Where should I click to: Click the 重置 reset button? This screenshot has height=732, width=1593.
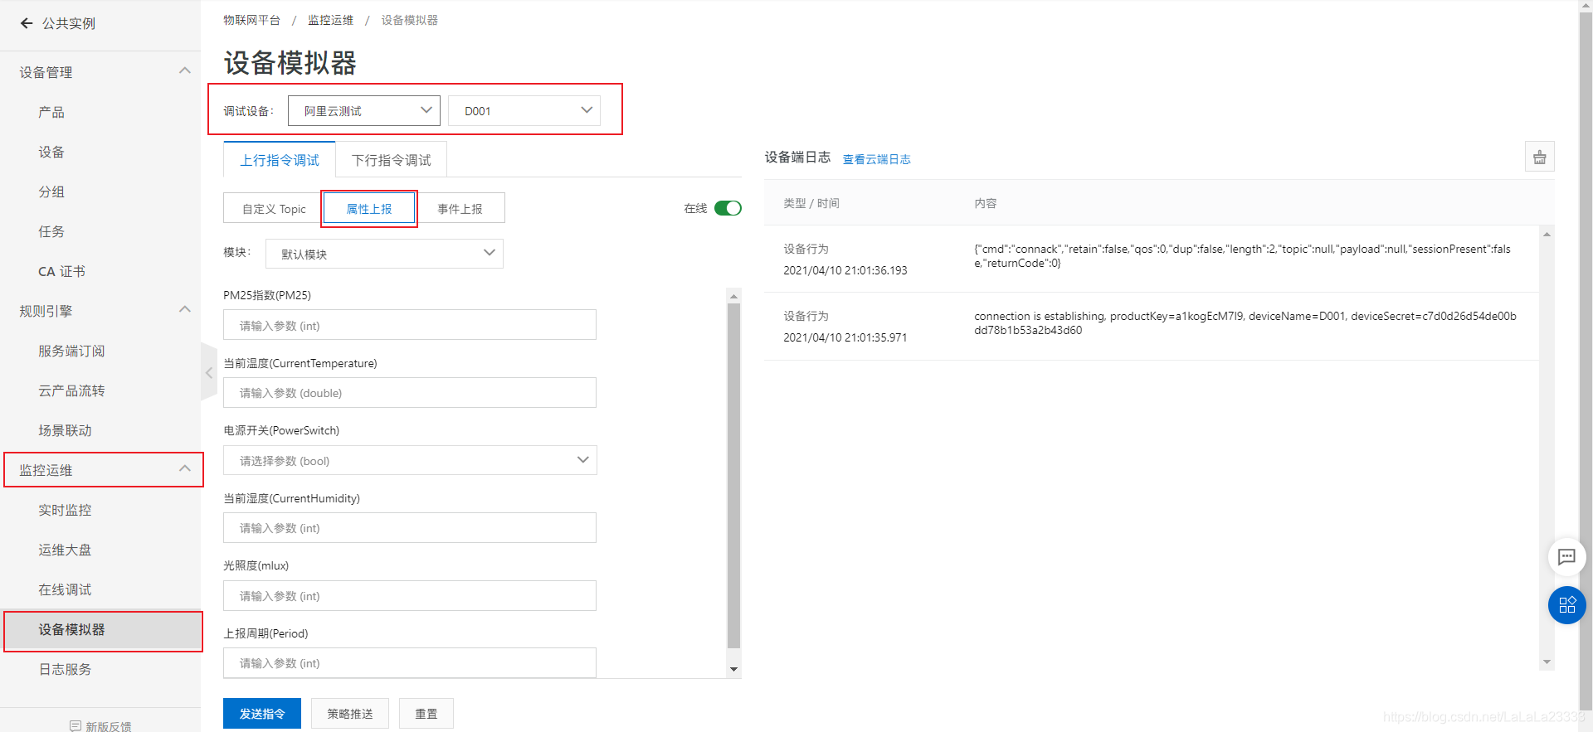(426, 714)
